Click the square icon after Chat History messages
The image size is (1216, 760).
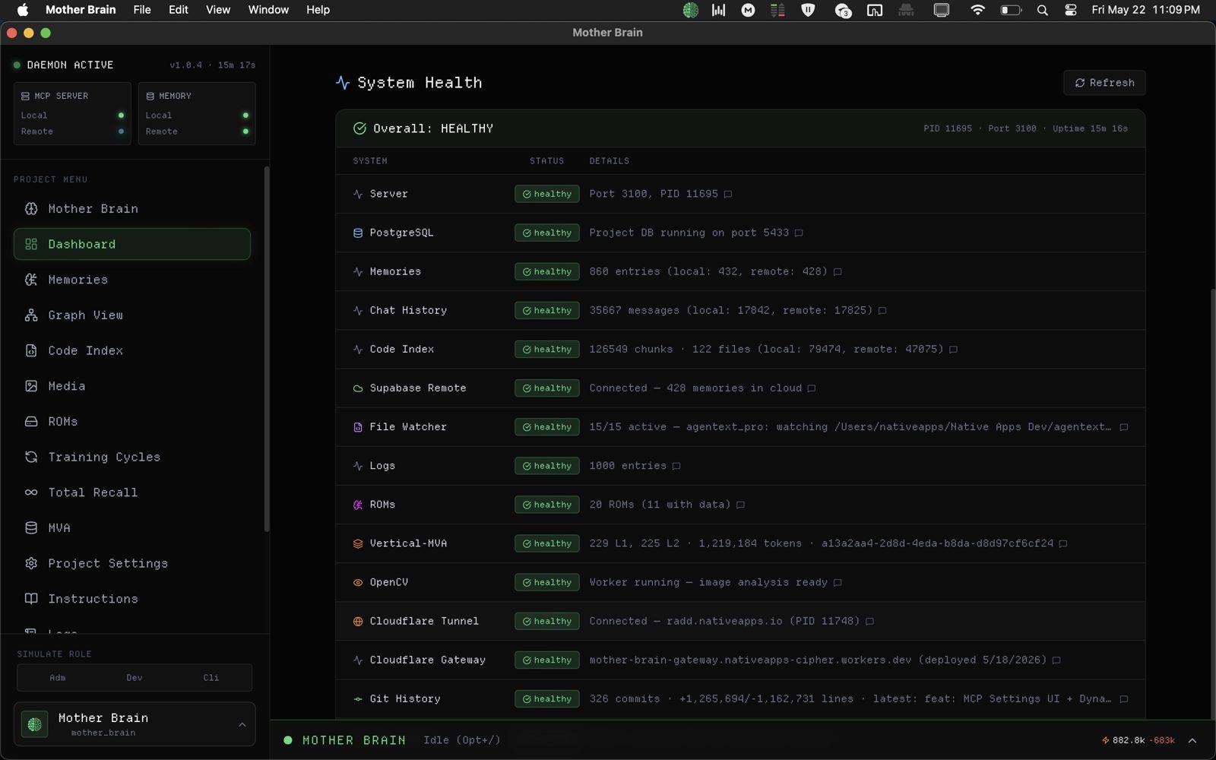882,310
